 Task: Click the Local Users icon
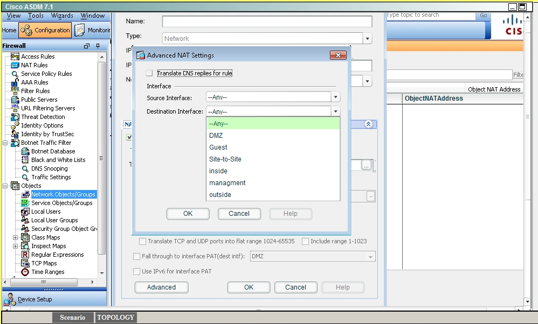coord(25,212)
